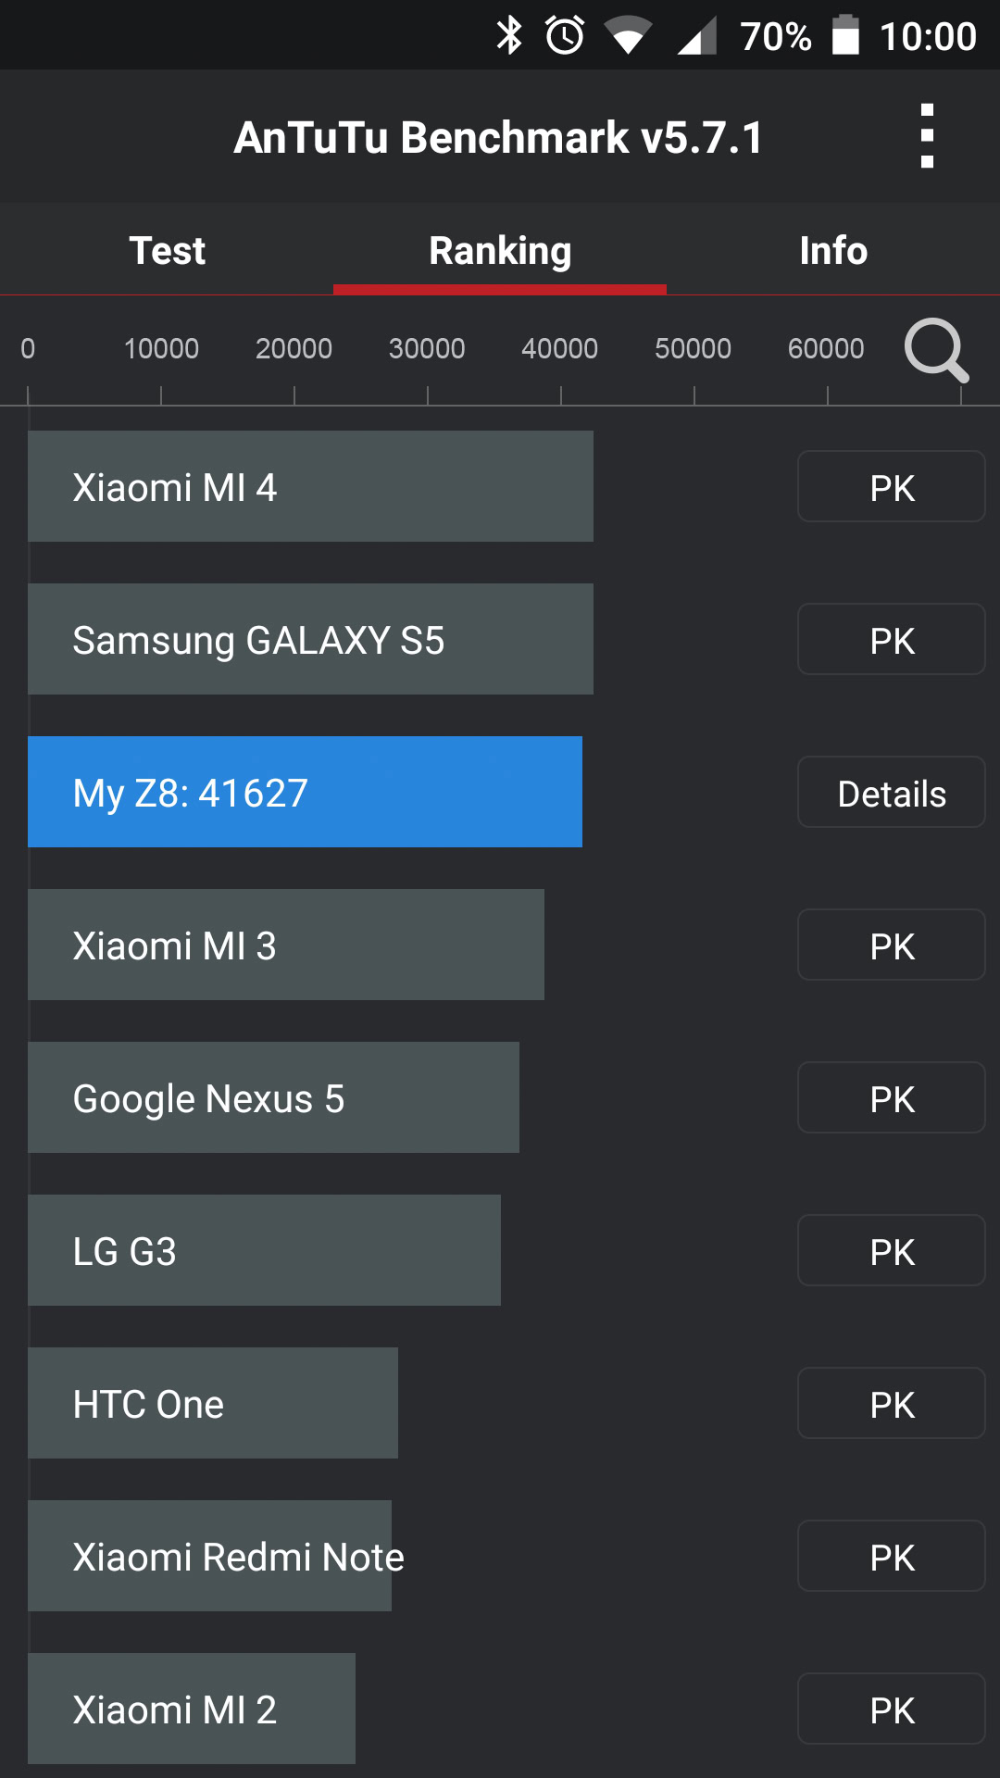The height and width of the screenshot is (1778, 1000).
Task: Tap the cellular signal icon
Action: [x=697, y=36]
